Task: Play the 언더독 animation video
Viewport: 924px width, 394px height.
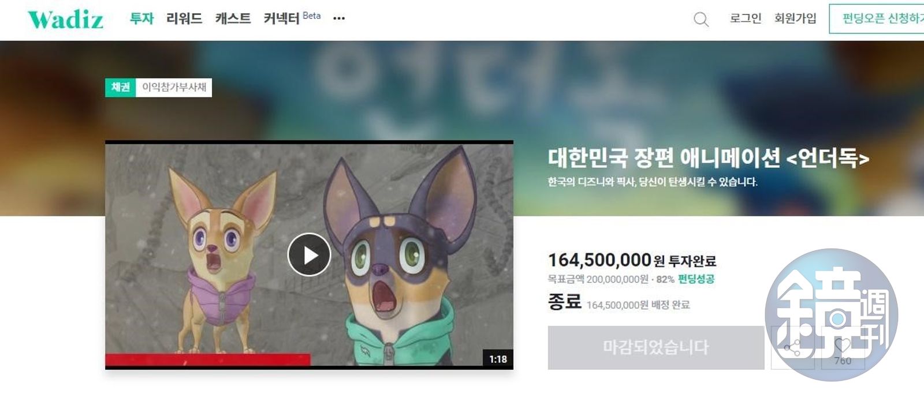Action: (309, 254)
